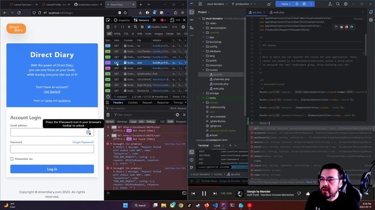Toggle the Warnings console filter
Viewport: 375px width, 210px height.
122,122
